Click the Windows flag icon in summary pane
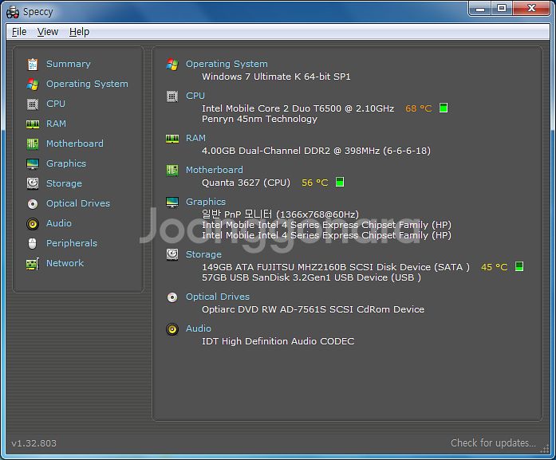 pos(172,64)
